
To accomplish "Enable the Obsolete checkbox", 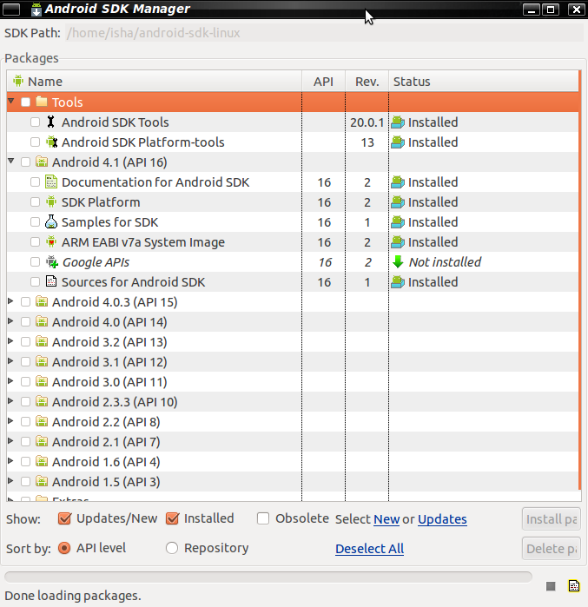I will pos(263,518).
